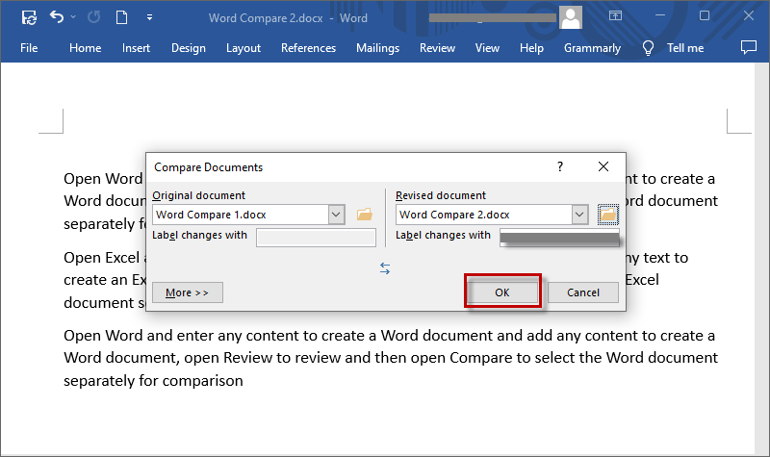
Task: Open the Comments speech bubble icon
Action: (x=749, y=47)
